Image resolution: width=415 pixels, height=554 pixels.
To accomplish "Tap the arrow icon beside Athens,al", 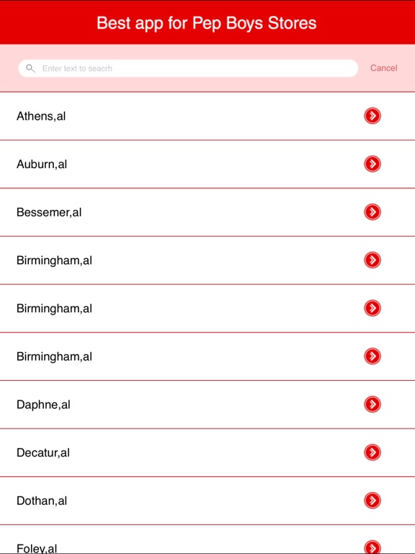I will [x=372, y=116].
